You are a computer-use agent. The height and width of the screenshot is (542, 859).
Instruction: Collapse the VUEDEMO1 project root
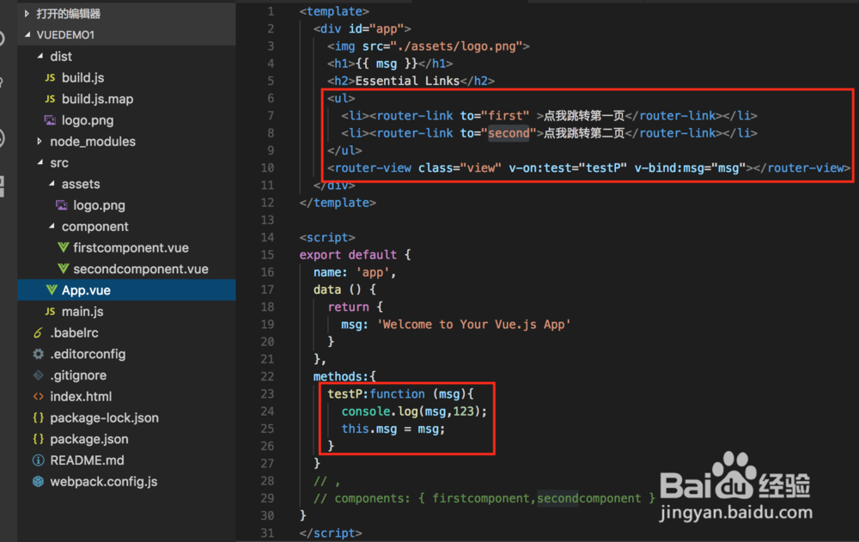27,34
